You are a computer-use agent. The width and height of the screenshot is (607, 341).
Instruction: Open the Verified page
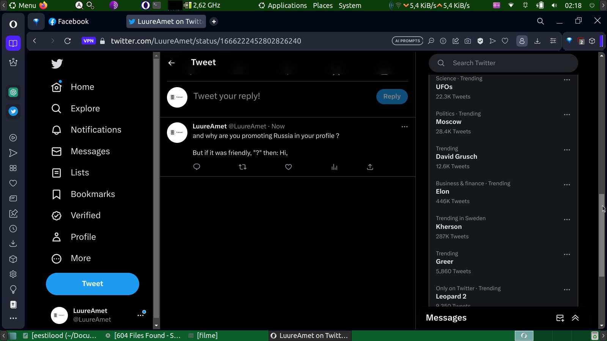pyautogui.click(x=76, y=216)
